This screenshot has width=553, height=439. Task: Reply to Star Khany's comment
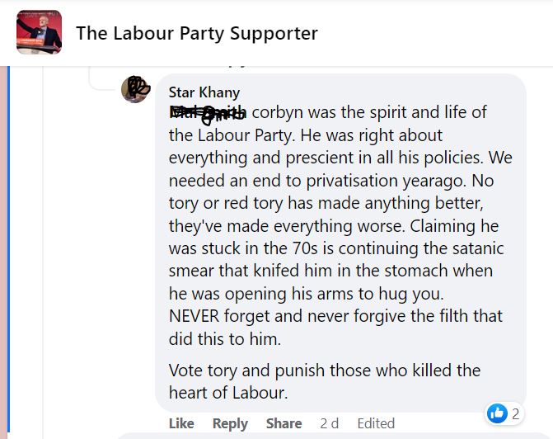tap(230, 423)
